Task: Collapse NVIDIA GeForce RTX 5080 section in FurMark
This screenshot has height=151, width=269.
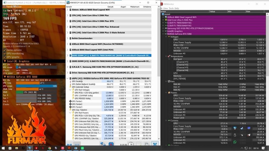Action: 5,77
